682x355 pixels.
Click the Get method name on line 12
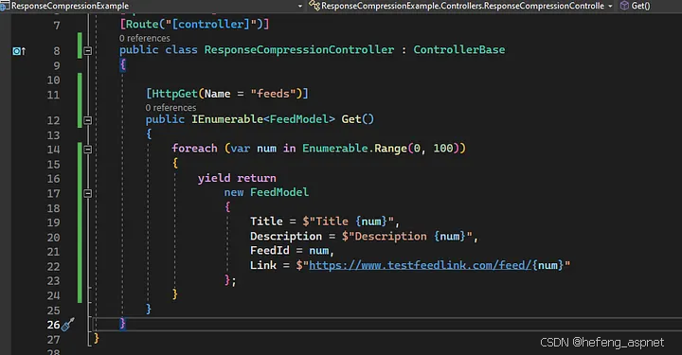click(x=351, y=119)
